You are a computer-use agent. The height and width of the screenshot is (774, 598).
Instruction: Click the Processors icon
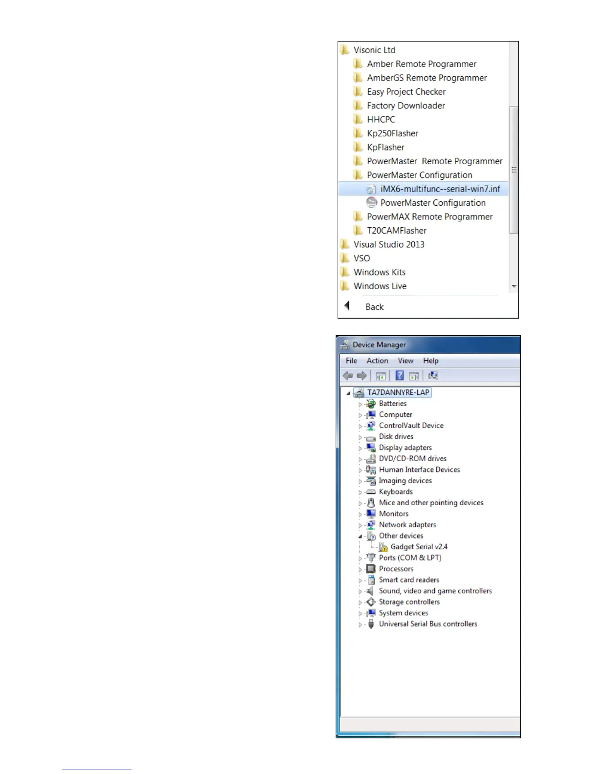point(371,569)
